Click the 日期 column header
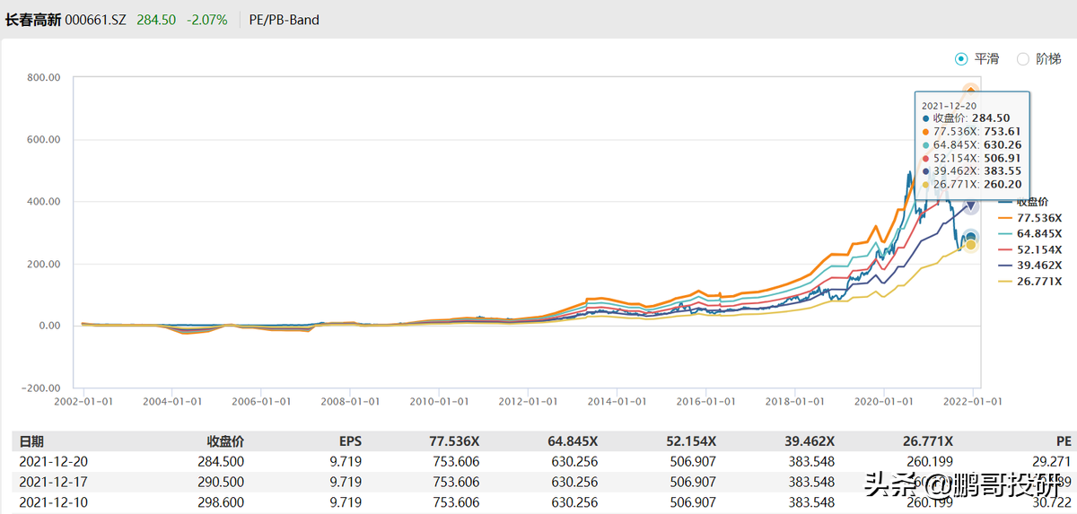1077x514 pixels. 31,441
